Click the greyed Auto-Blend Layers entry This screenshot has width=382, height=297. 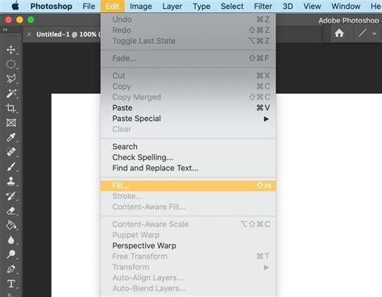(188, 288)
